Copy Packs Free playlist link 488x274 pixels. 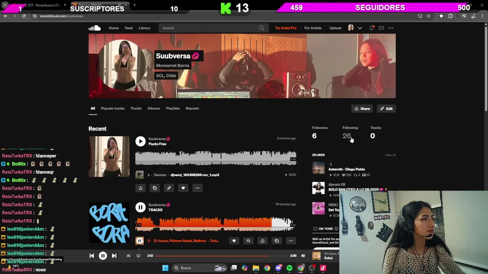155,188
